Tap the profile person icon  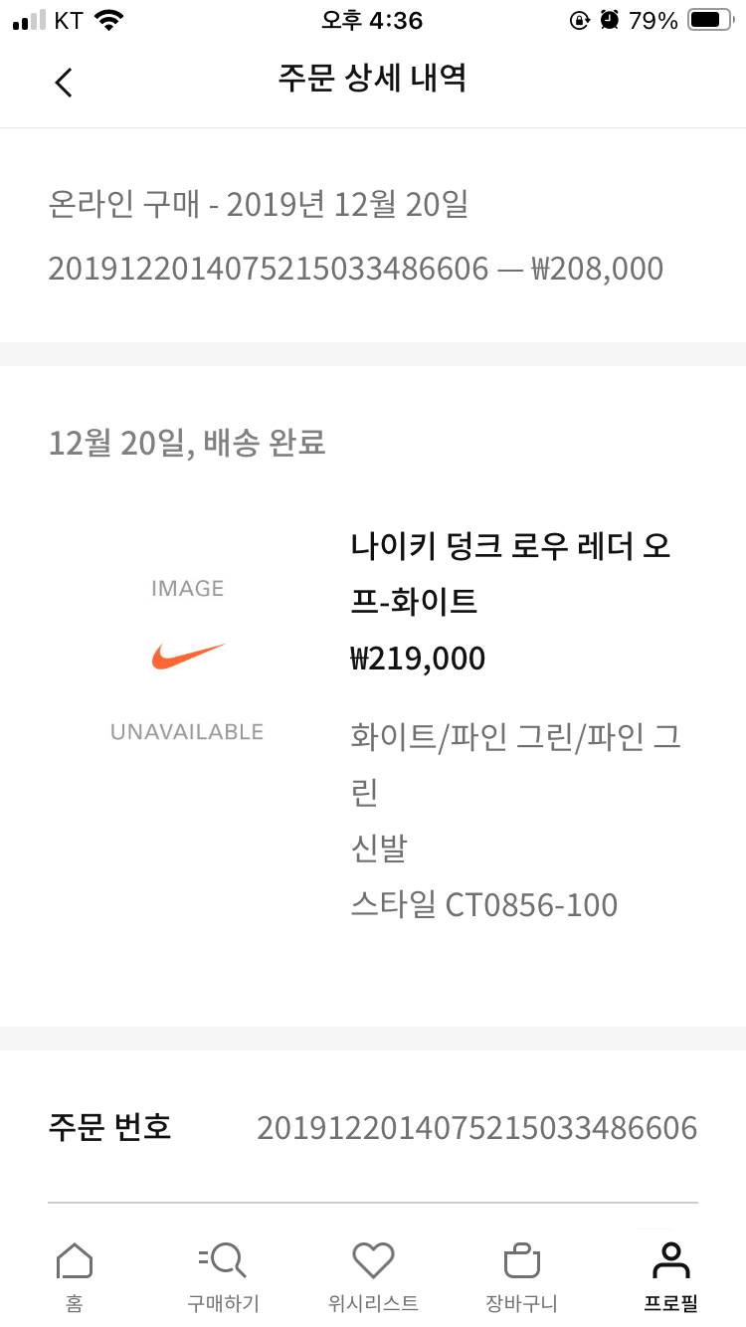[670, 1260]
